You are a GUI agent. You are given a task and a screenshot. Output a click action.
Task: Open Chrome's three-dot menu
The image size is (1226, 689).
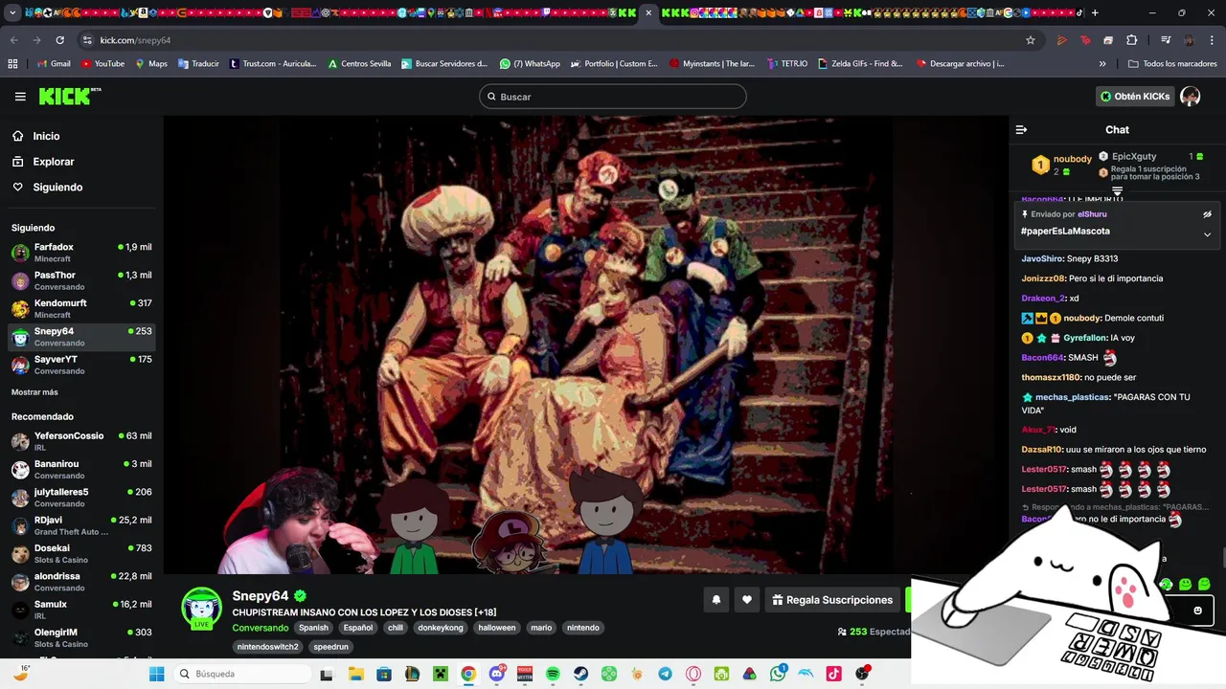[1212, 40]
